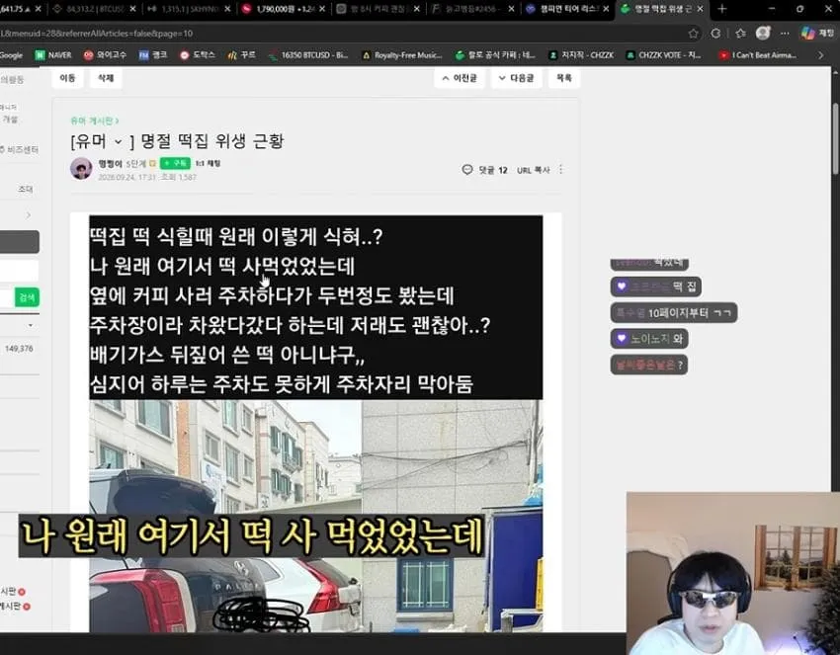840x655 pixels.
Task: Open the Royalty-Free Music bookmark
Action: point(402,55)
